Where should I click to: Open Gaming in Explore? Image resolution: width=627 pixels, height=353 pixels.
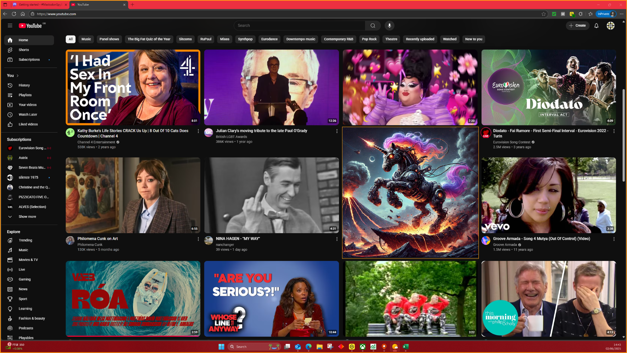coord(29,280)
